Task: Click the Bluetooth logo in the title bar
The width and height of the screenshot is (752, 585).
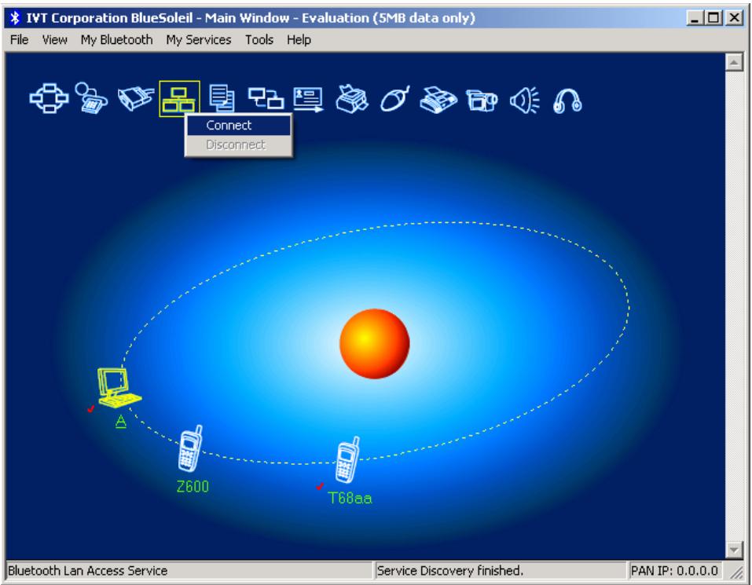Action: click(x=15, y=18)
